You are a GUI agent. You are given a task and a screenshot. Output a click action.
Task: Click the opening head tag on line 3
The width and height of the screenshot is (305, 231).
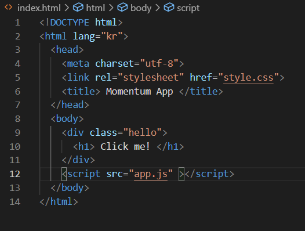[x=67, y=50]
